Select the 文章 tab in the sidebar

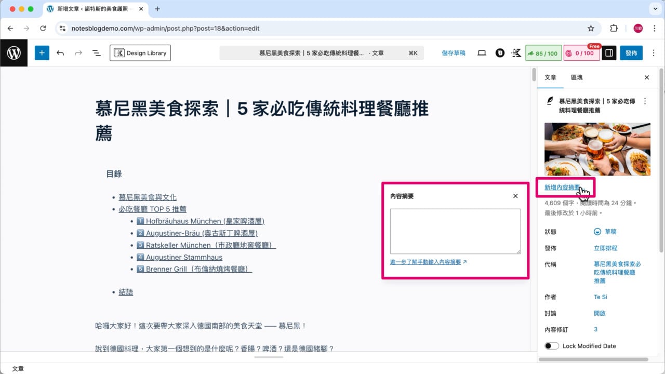coord(550,77)
